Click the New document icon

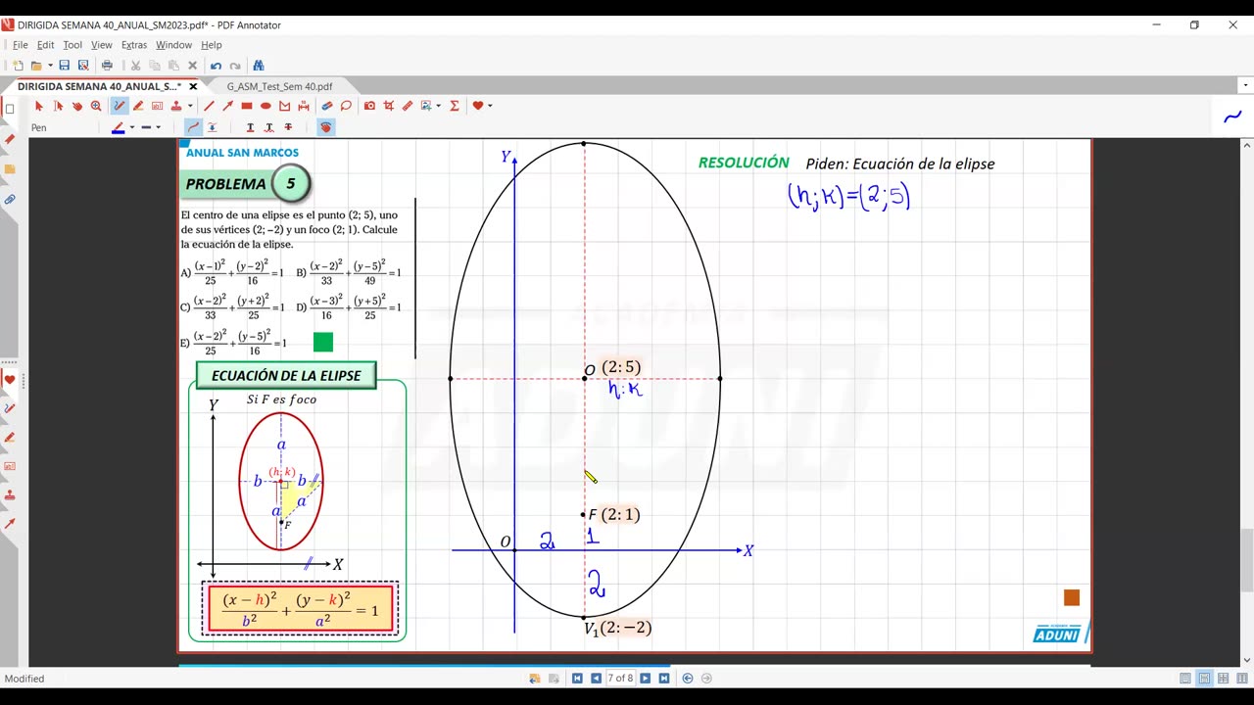click(18, 66)
